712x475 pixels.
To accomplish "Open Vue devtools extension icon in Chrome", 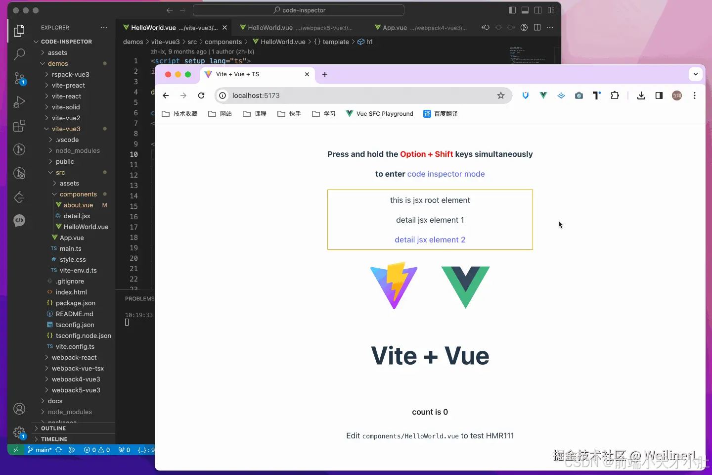I will [543, 95].
